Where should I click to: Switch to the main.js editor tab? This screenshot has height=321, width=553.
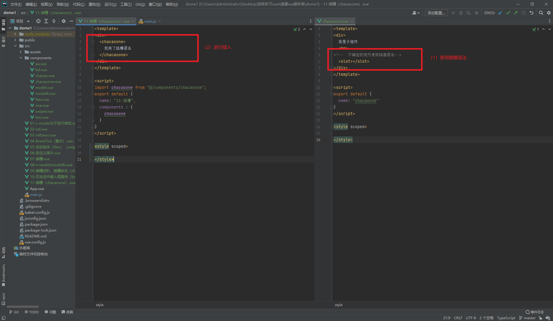coord(150,21)
